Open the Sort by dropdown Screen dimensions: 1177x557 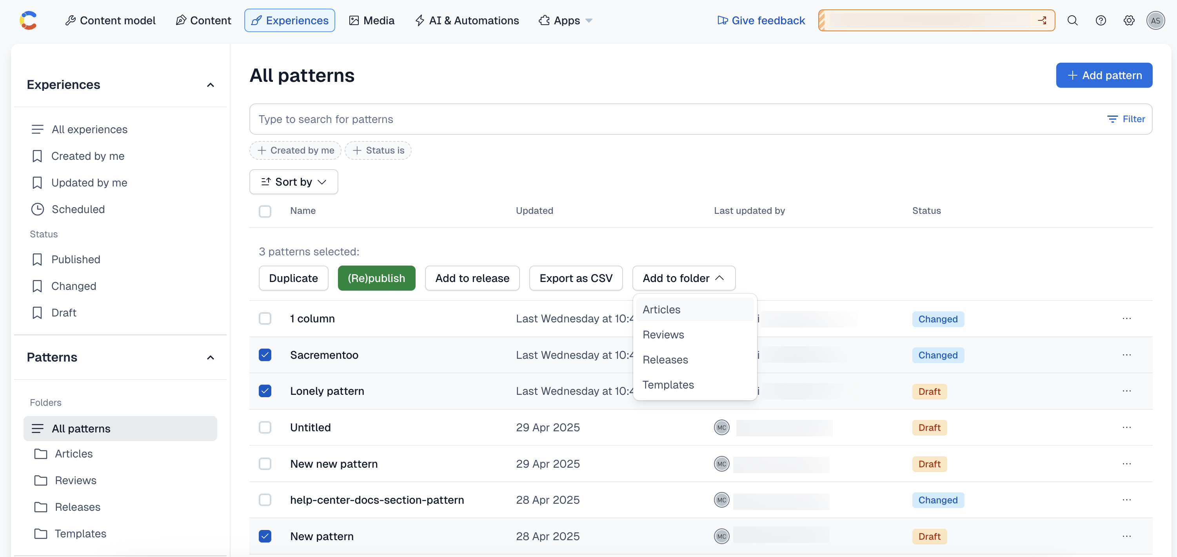(293, 182)
